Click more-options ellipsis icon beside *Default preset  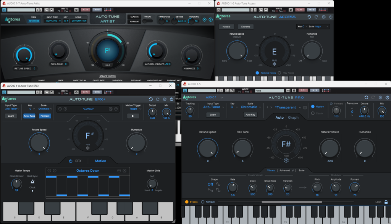tap(116, 109)
